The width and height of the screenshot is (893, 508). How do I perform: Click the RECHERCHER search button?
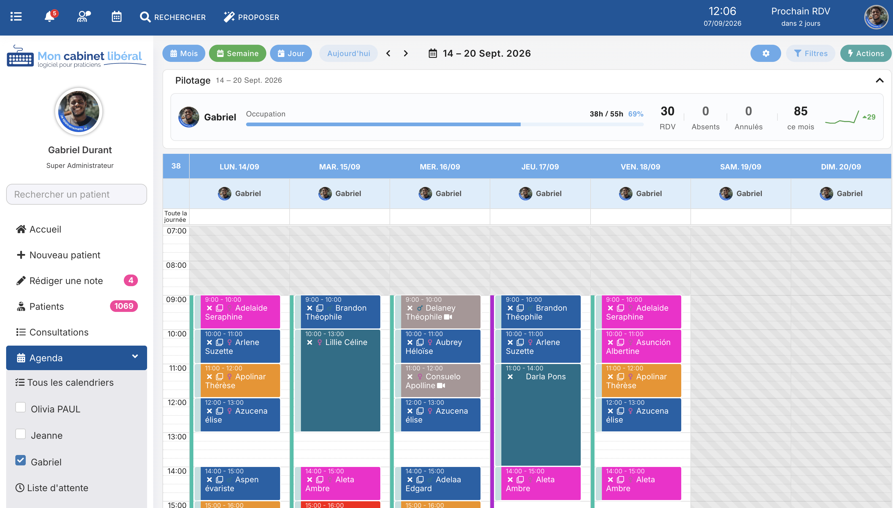click(x=173, y=17)
